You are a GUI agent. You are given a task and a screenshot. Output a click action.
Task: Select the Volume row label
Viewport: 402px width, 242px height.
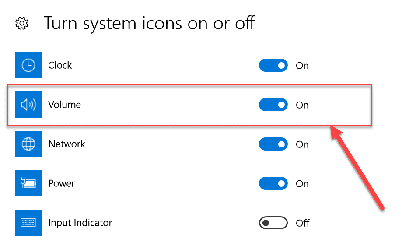coord(64,105)
